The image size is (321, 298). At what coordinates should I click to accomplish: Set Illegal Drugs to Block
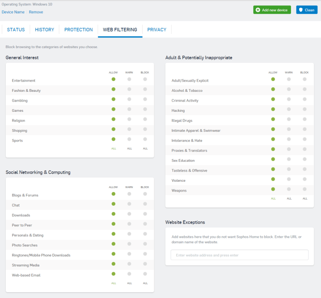click(305, 119)
